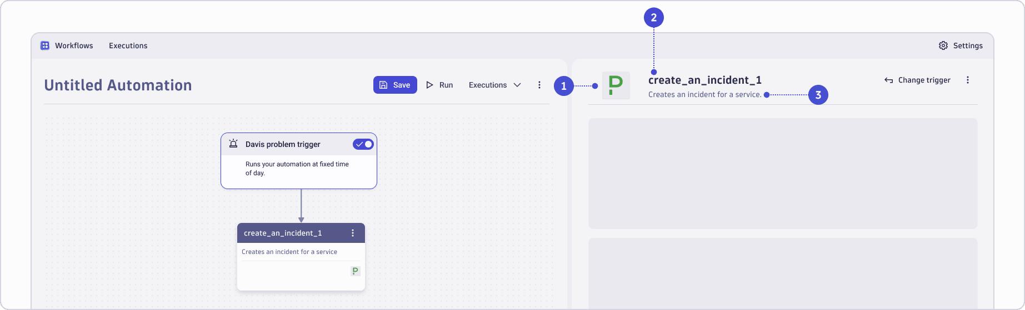
Task: Click node description 'Creates an incident for a service'
Action: 289,252
